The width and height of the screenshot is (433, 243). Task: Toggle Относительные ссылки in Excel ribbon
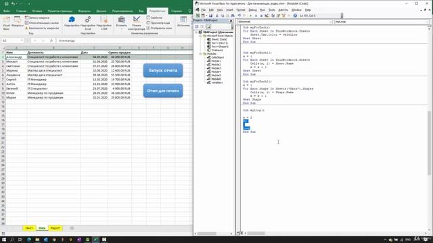click(42, 23)
